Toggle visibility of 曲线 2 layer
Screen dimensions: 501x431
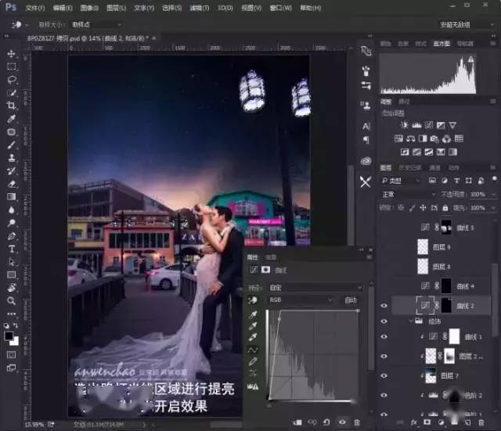[384, 306]
